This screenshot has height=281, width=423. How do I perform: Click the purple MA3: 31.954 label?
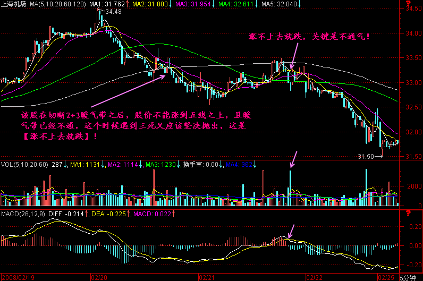click(192, 4)
